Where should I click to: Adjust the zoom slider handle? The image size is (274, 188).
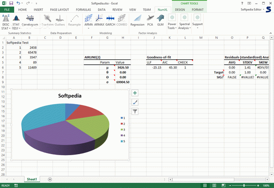[244, 185]
